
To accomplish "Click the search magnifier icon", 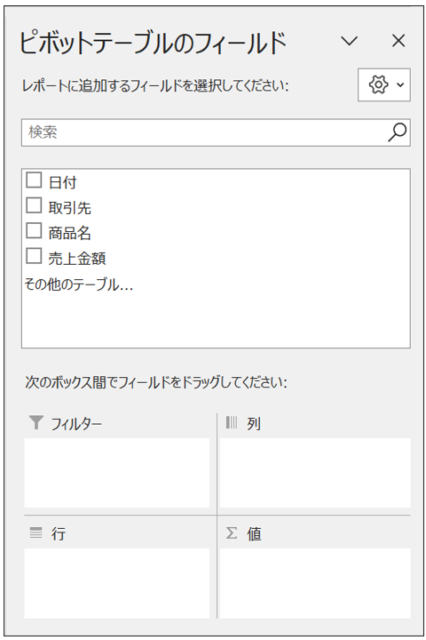I will point(397,132).
